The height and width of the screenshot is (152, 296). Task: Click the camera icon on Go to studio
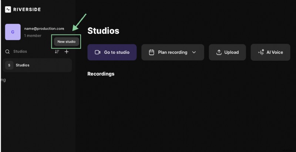tap(98, 52)
